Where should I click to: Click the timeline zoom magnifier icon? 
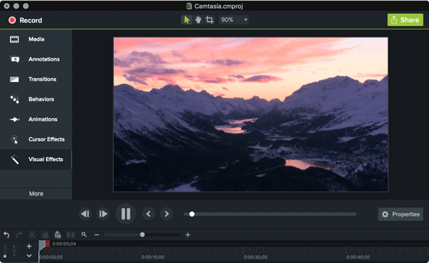pos(84,235)
